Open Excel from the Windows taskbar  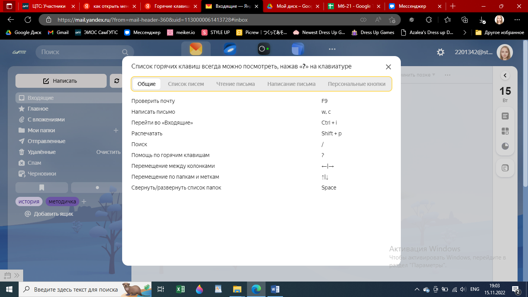click(x=180, y=289)
